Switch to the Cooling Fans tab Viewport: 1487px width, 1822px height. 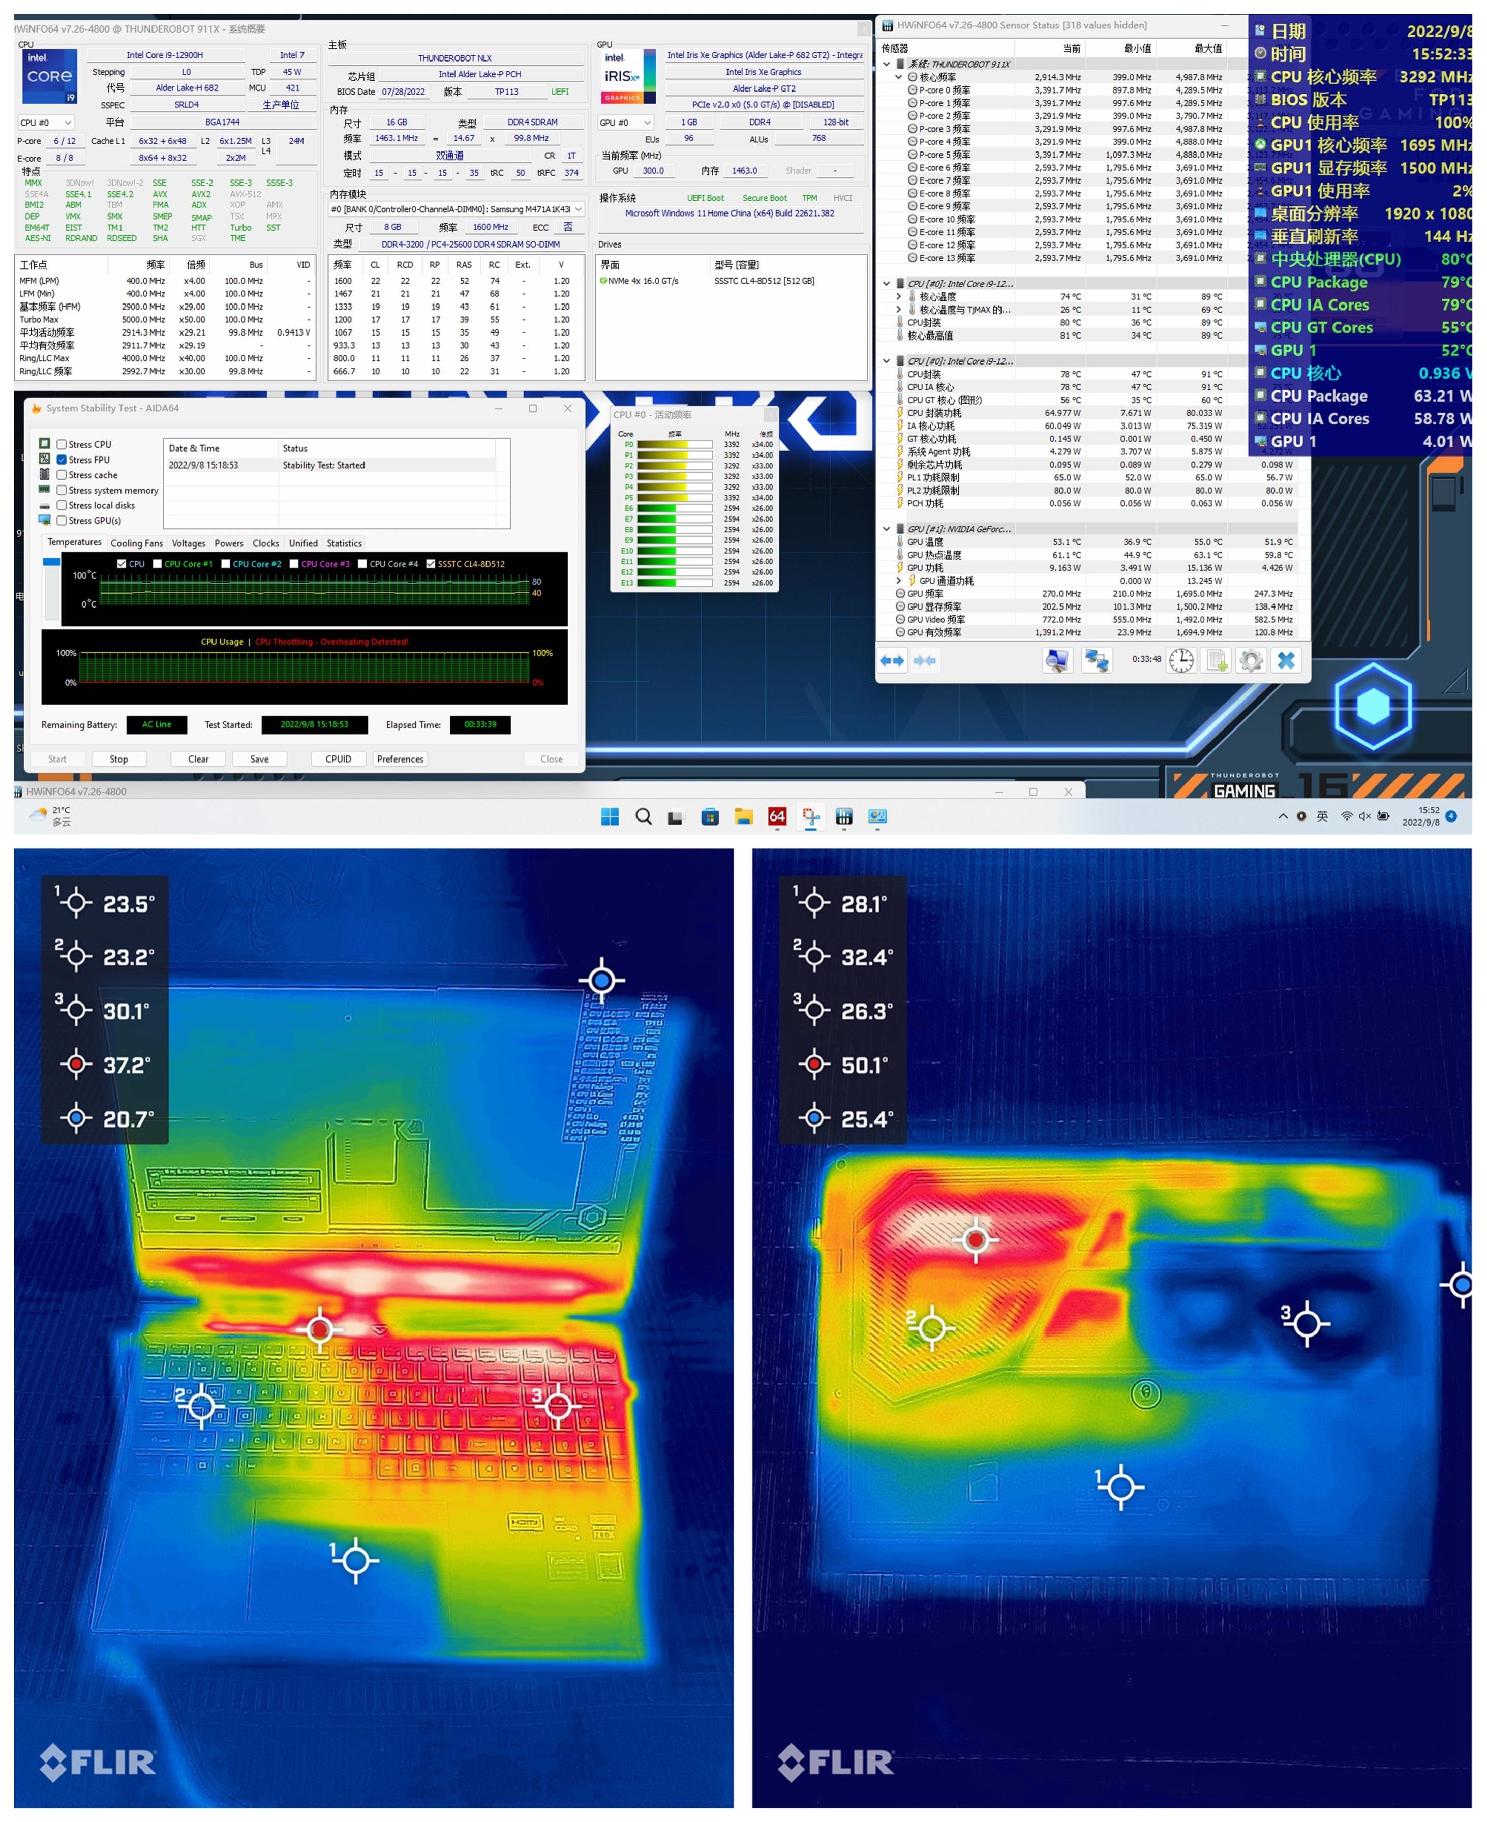pyautogui.click(x=136, y=543)
